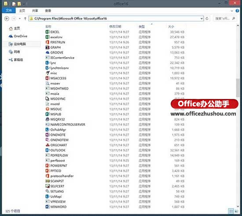Click the Properties quick access icon
The width and height of the screenshot is (242, 216).
(x=14, y=4)
